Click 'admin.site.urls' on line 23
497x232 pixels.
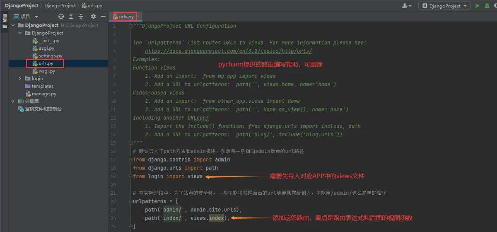click(213, 210)
